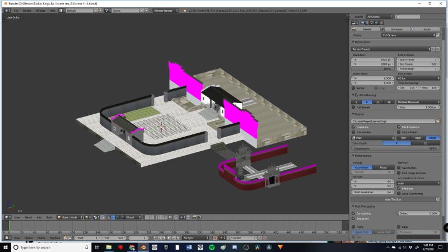Viewport: 448px width, 252px height.
Task: Open the Add menu in 3D viewport
Action: pos(39,217)
